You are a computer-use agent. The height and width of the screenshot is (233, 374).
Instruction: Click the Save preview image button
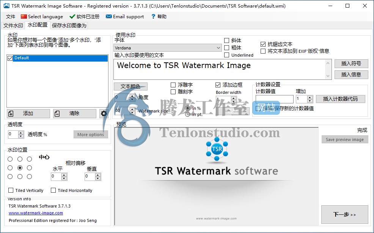click(345, 139)
